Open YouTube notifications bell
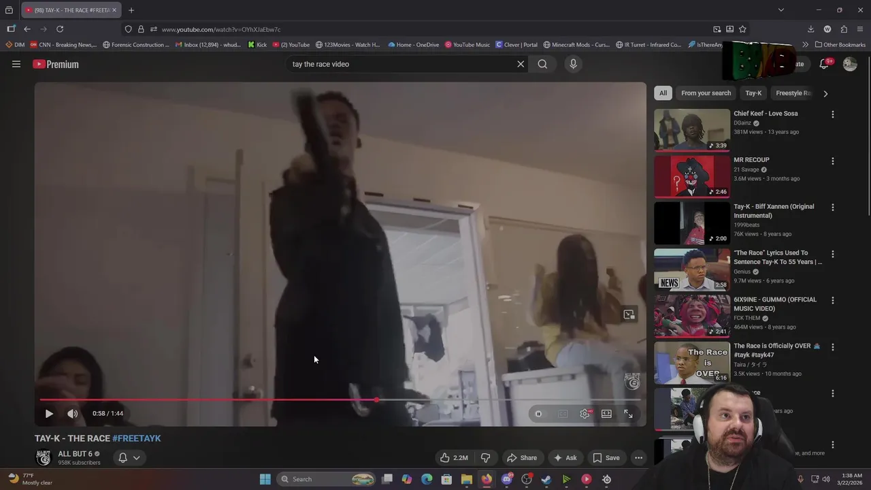 [x=824, y=64]
